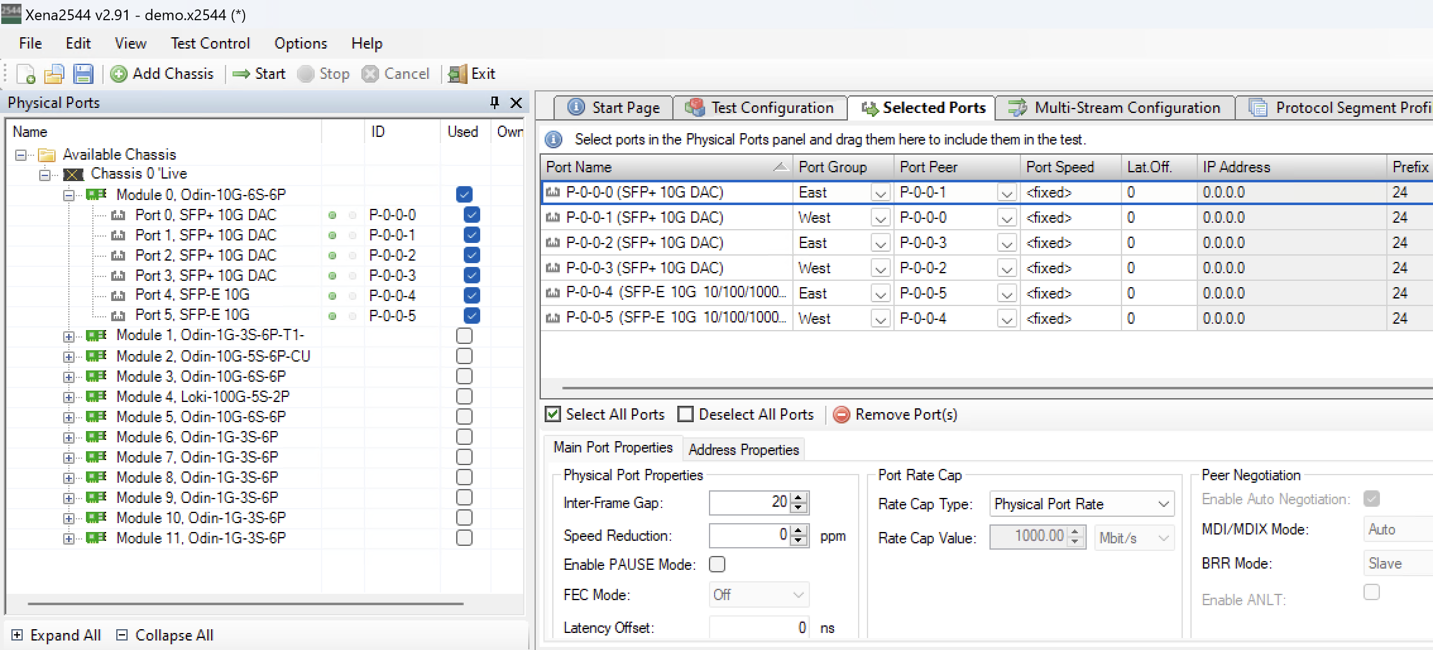
Task: Switch to Address Properties tab
Action: point(744,450)
